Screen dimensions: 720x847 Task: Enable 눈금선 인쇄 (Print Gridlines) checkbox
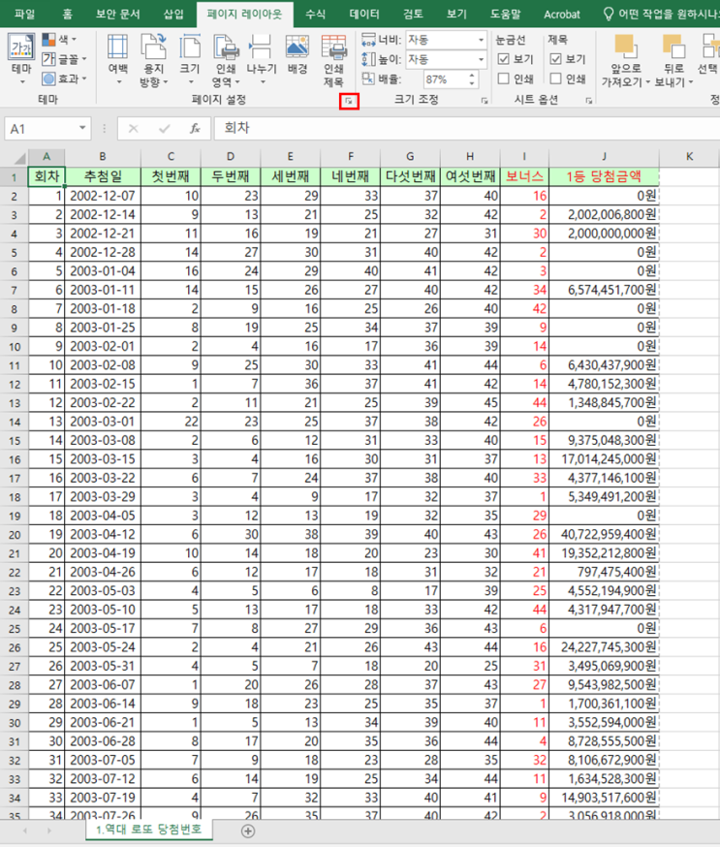coord(503,78)
